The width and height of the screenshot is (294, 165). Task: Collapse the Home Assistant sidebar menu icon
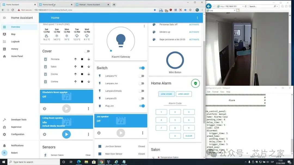point(4,18)
